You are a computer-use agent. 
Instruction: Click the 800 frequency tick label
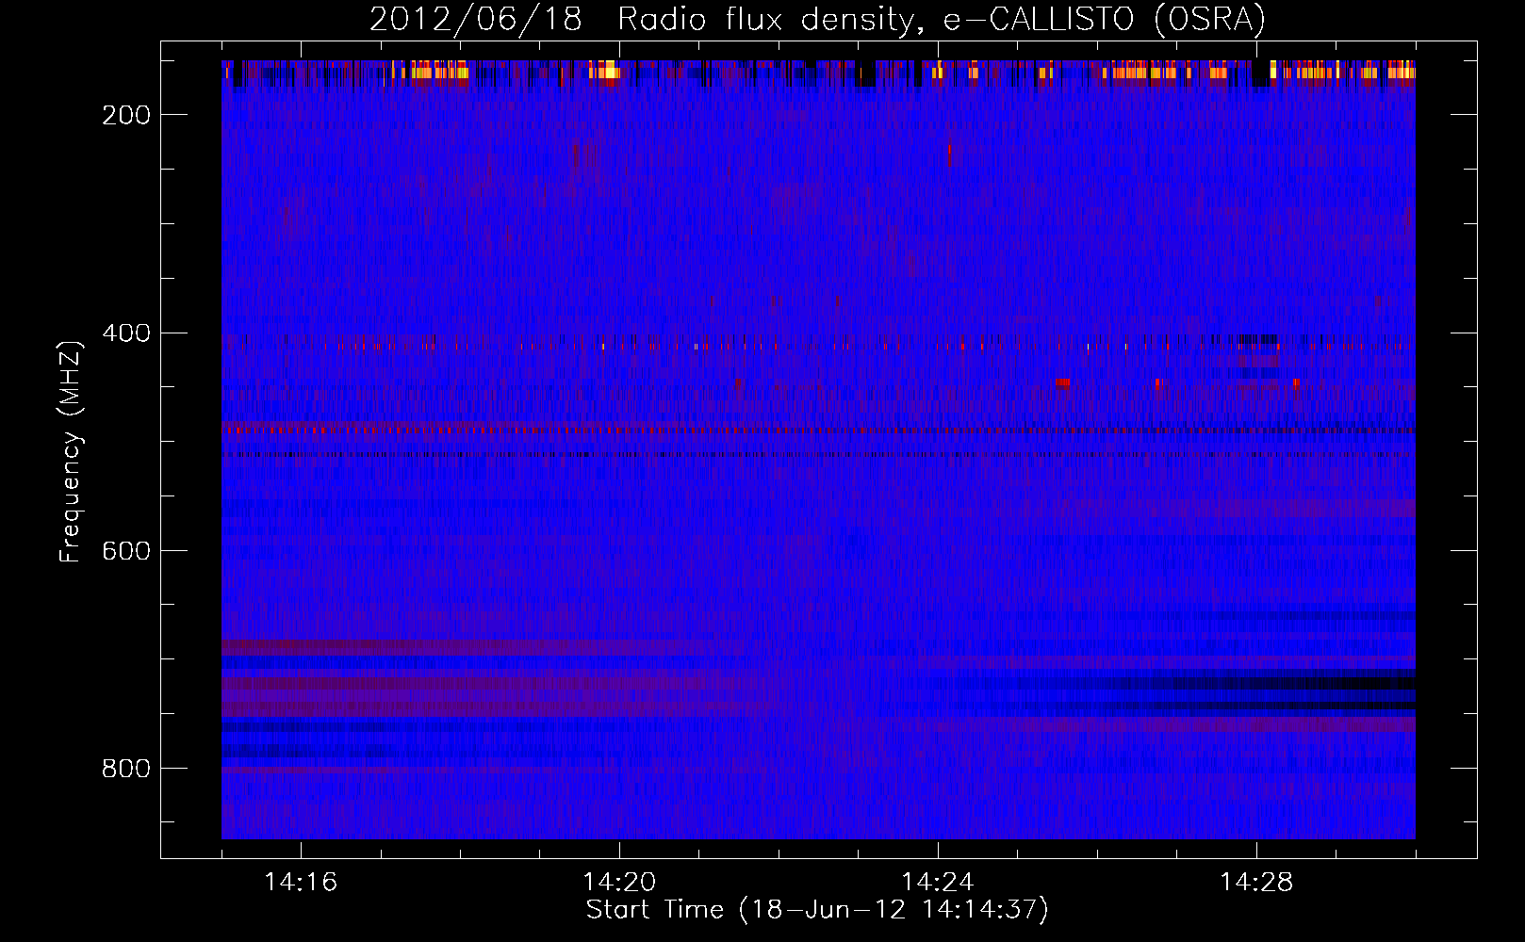coord(126,769)
